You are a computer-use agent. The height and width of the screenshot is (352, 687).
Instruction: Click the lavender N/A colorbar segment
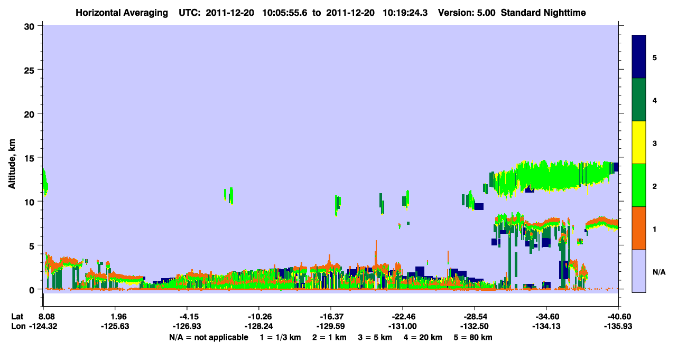pos(639,271)
